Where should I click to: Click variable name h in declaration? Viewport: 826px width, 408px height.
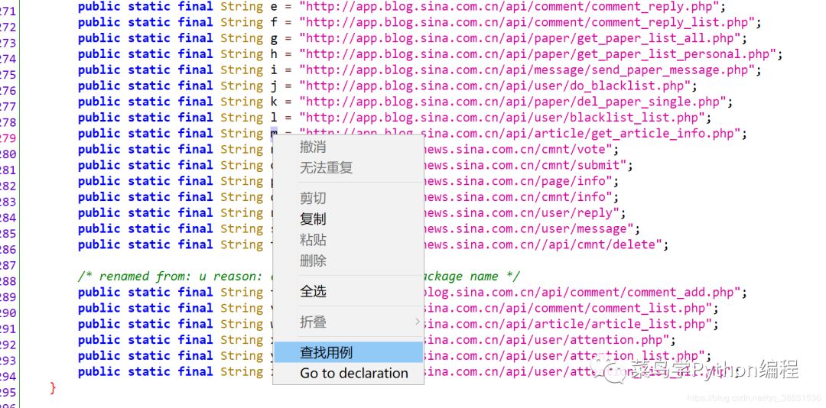(x=274, y=54)
